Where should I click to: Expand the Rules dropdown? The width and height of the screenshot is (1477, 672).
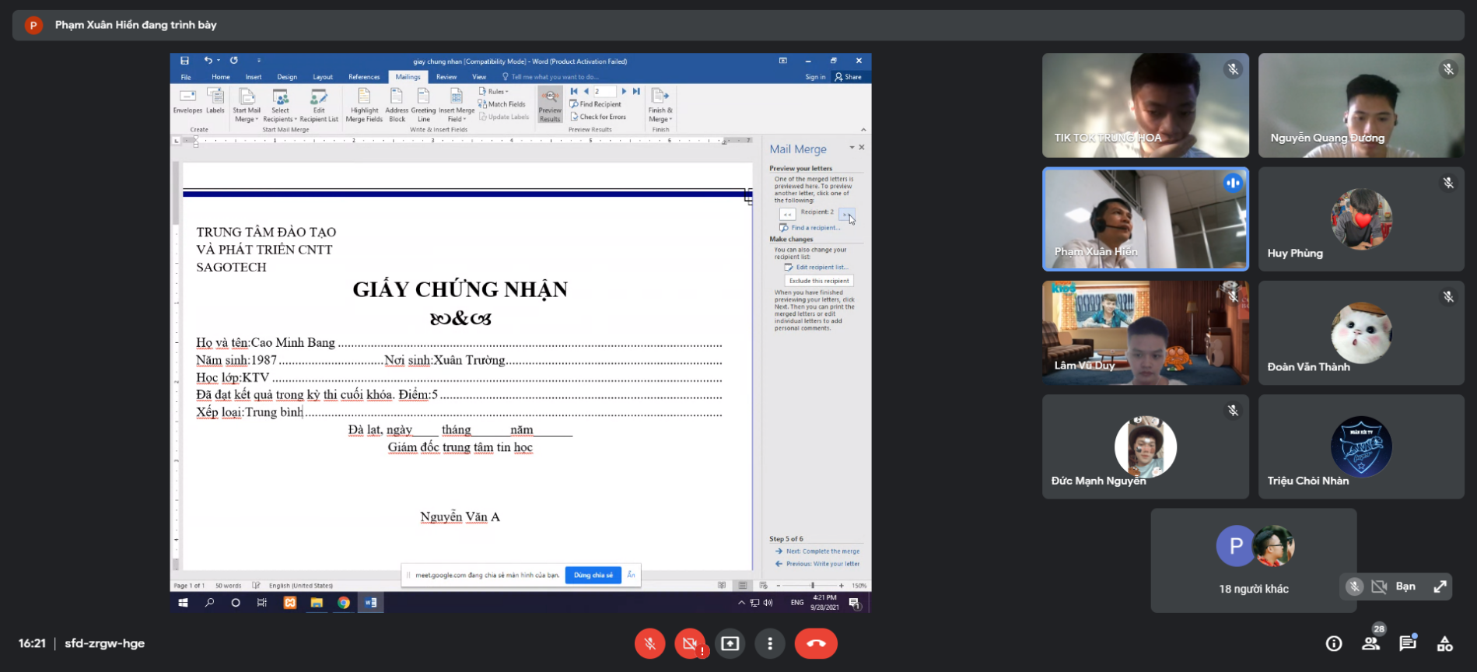(x=494, y=91)
